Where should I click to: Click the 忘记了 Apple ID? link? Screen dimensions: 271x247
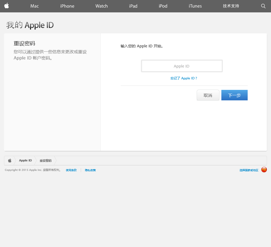tap(184, 78)
